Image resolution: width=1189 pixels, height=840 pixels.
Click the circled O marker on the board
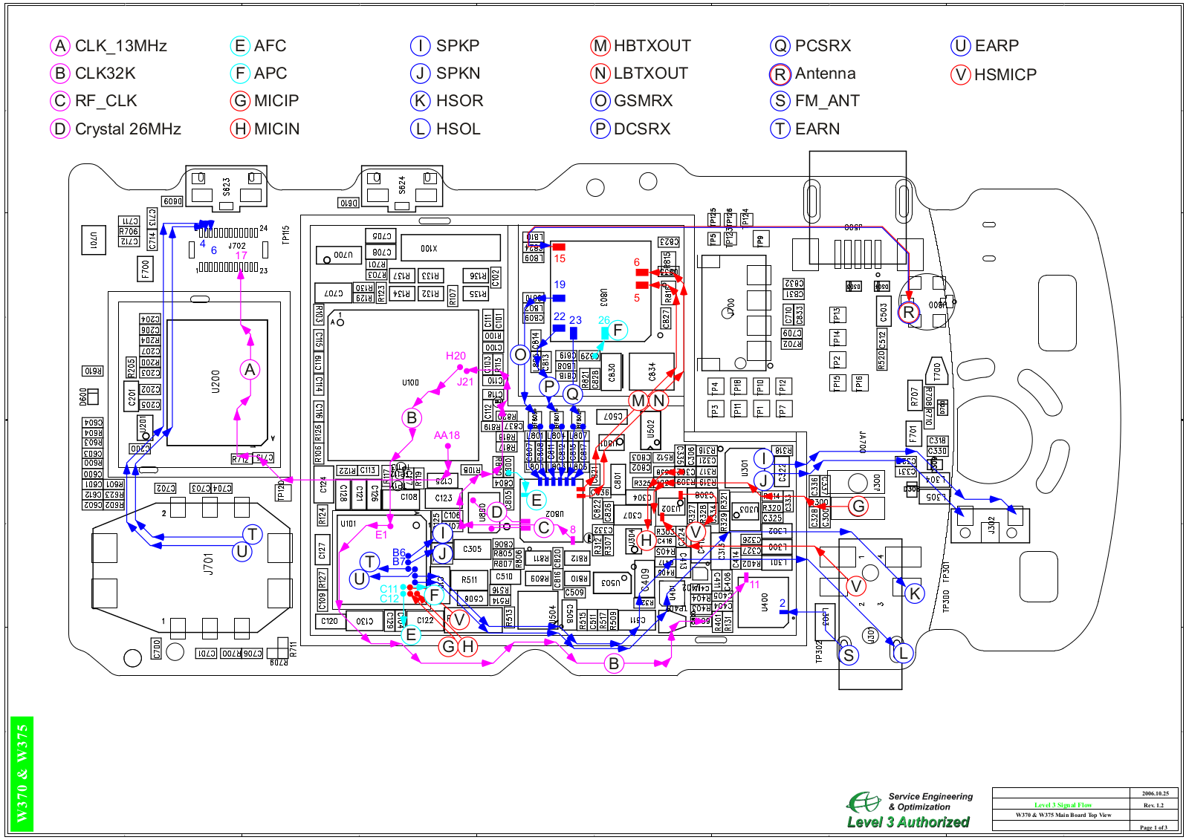point(520,355)
